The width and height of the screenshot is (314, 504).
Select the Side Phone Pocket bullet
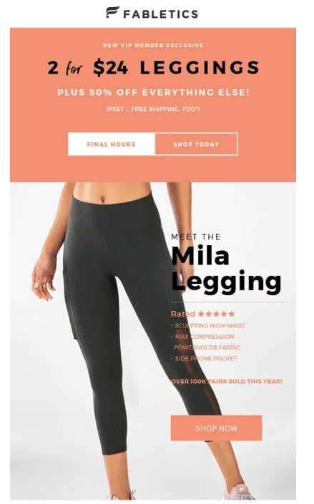pos(204,358)
